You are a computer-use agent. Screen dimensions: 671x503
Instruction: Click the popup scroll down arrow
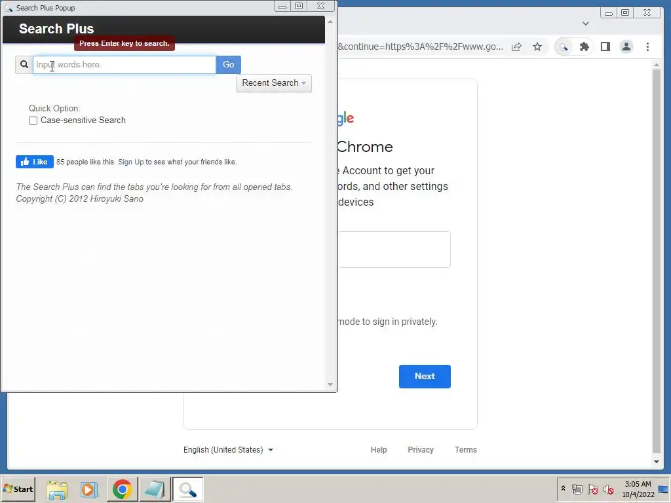[330, 384]
